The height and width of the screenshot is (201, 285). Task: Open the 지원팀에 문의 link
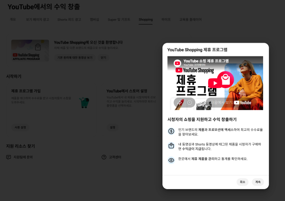23,157
